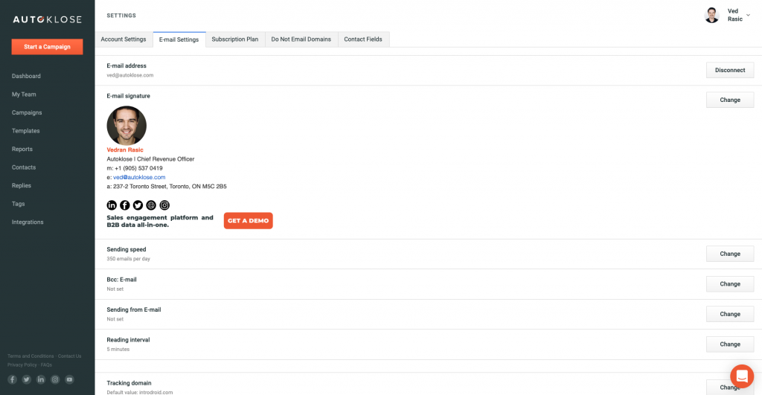Change the Sending from E-mail setting

click(730, 314)
